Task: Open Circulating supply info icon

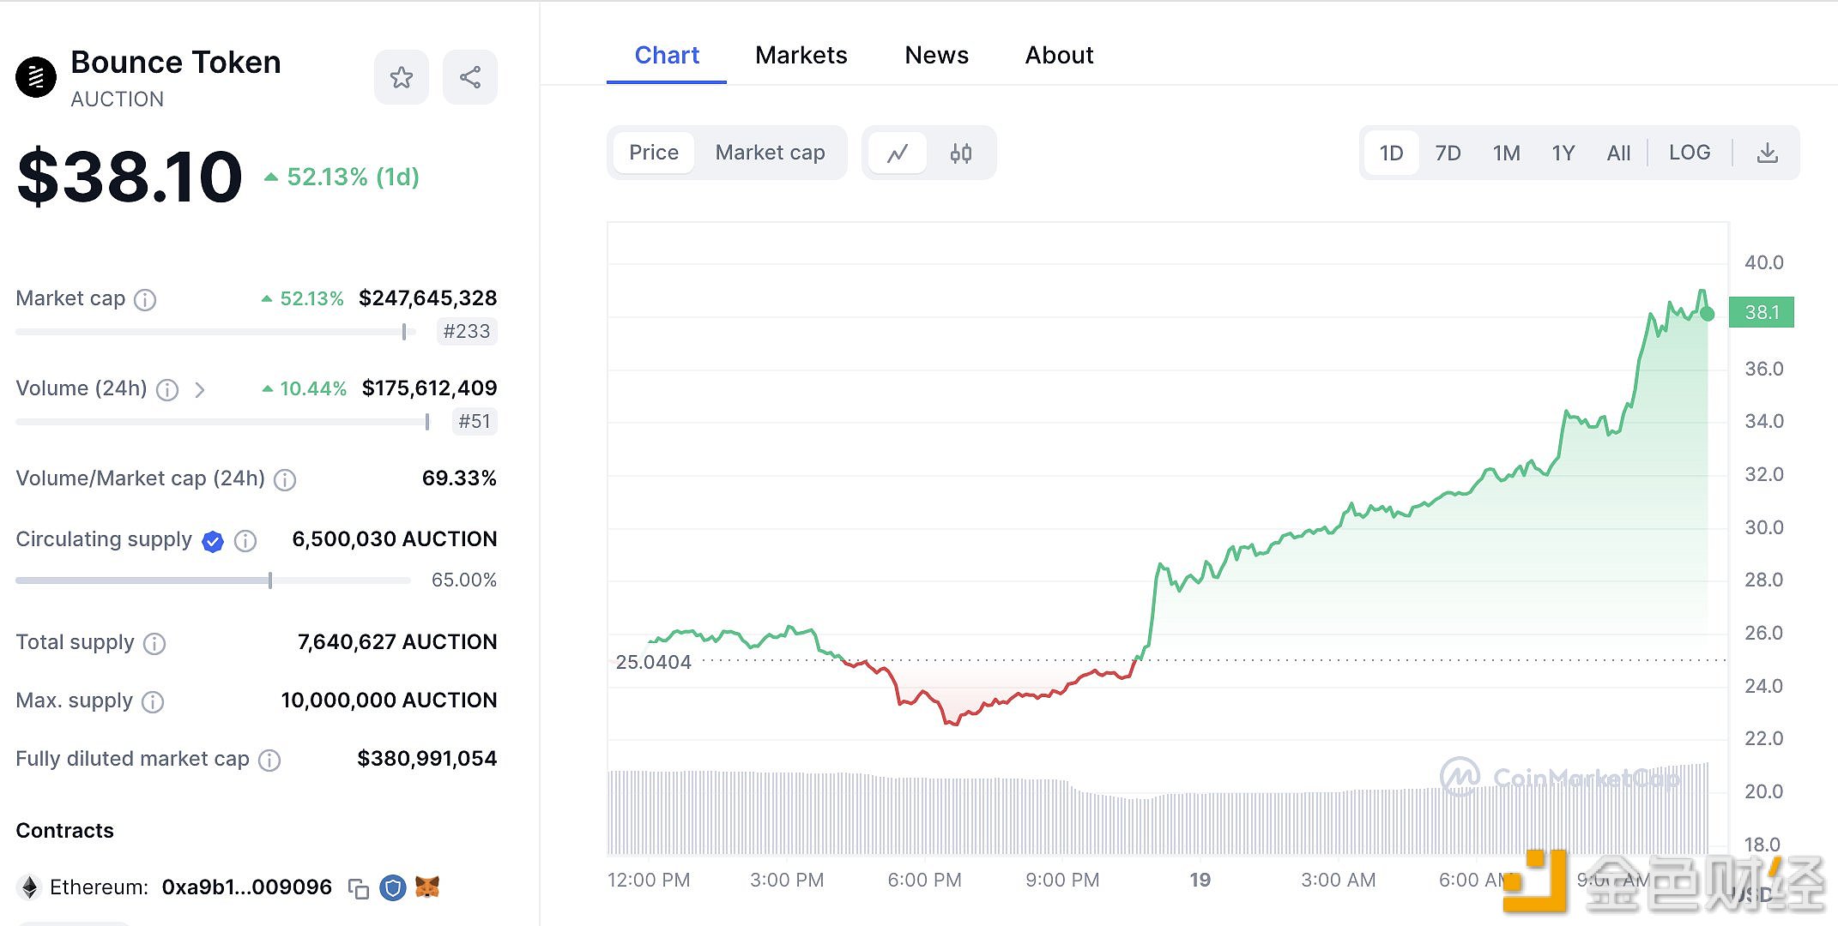Action: click(245, 540)
